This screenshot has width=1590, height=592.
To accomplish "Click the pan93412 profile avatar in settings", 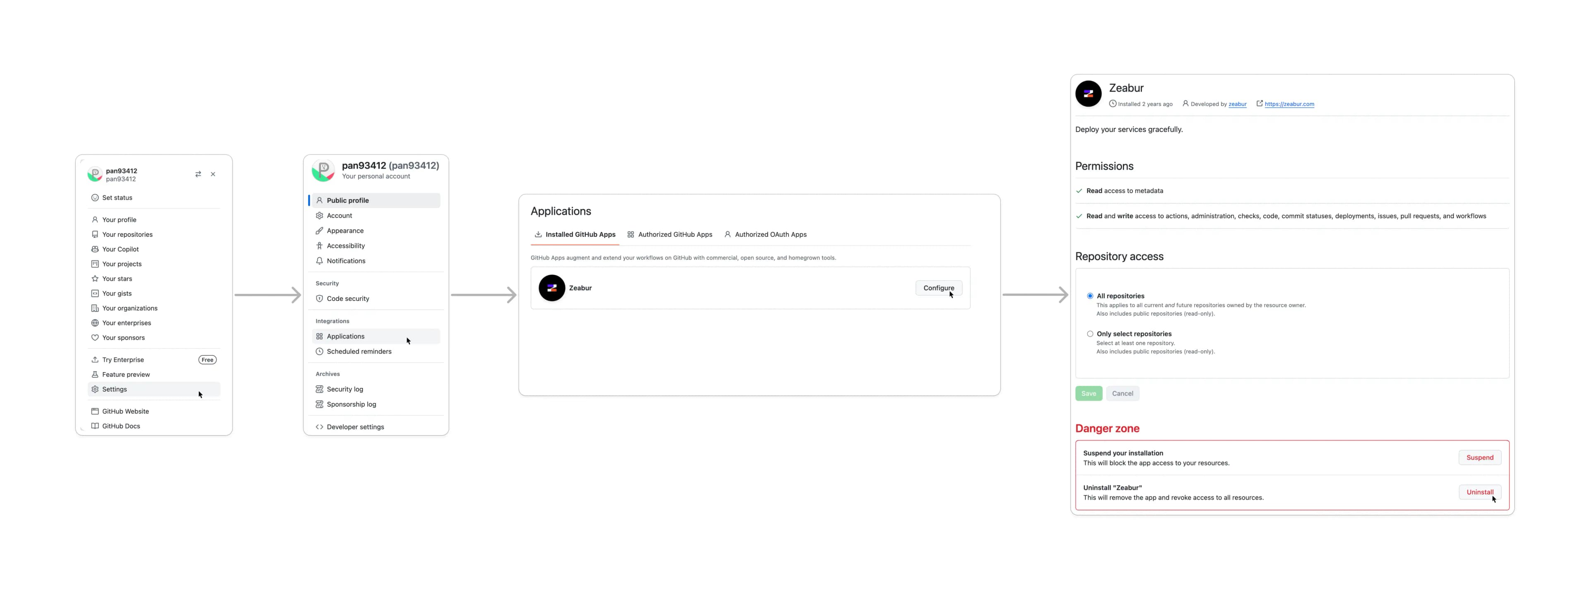I will coord(323,171).
